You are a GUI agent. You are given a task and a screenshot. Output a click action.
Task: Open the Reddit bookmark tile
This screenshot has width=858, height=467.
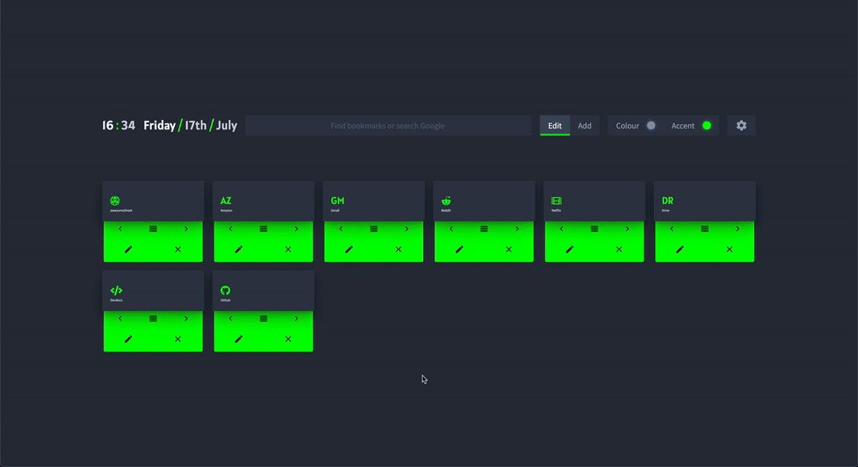[484, 201]
